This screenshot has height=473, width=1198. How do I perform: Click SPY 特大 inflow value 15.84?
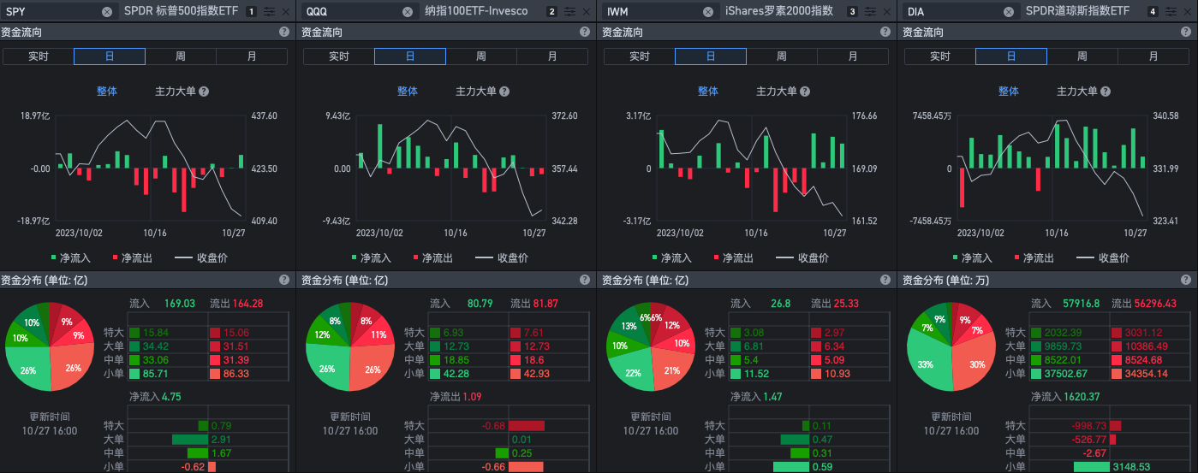(x=155, y=333)
